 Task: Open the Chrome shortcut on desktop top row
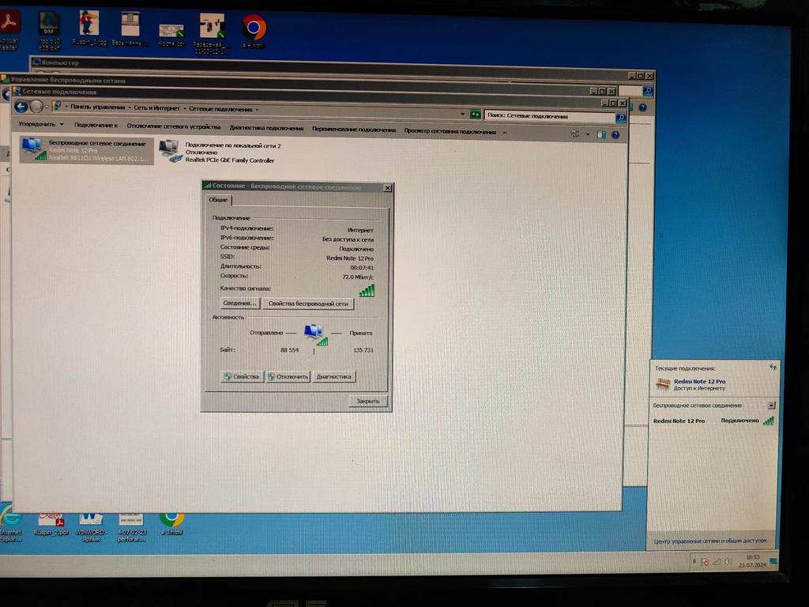pyautogui.click(x=254, y=28)
